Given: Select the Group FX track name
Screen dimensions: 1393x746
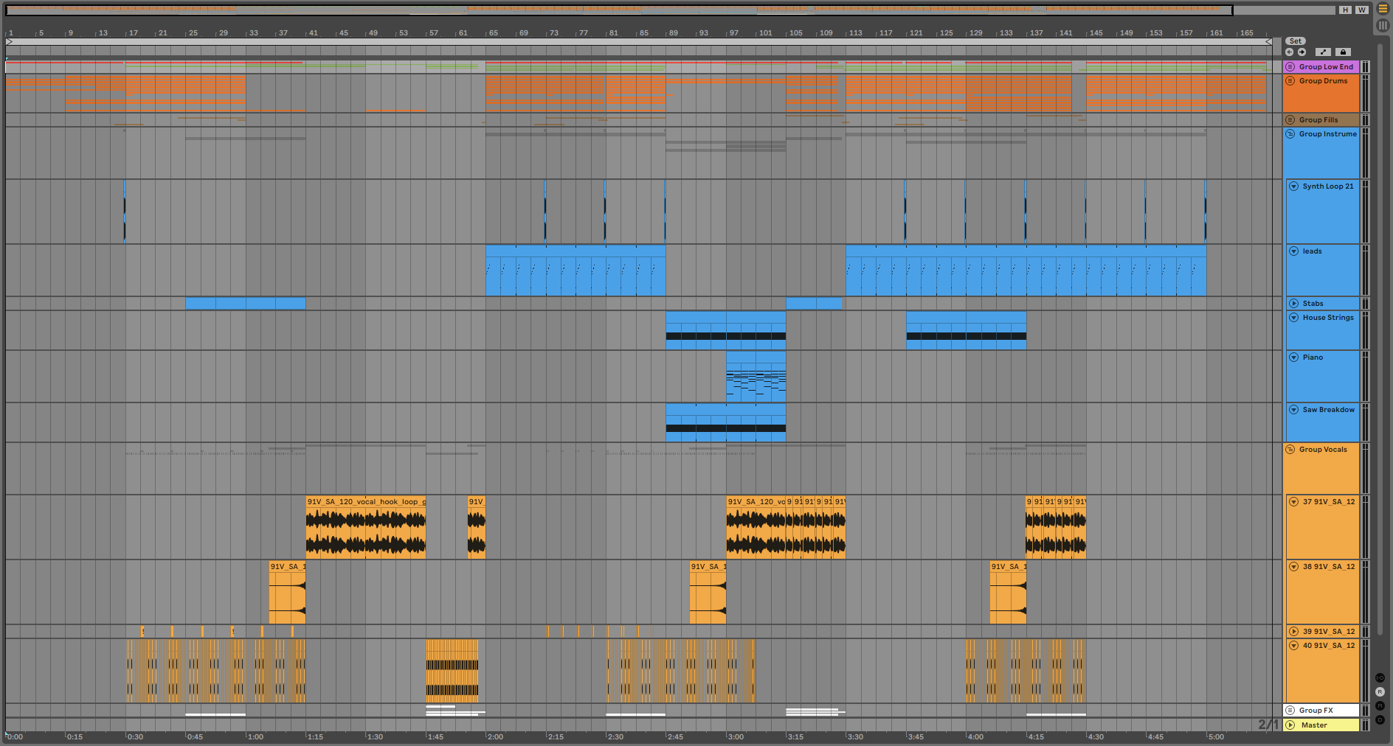Looking at the screenshot, I should (1316, 711).
